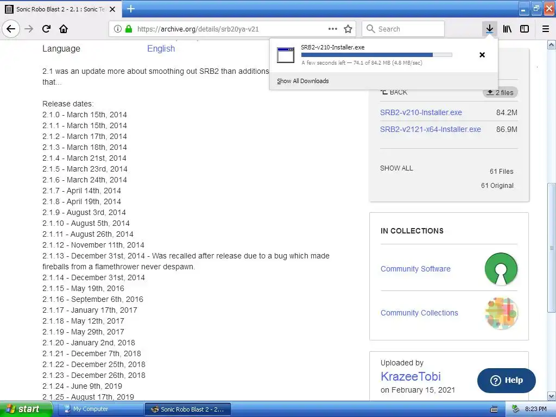Open the Firefox hamburger menu
The height and width of the screenshot is (417, 556).
[x=546, y=29]
